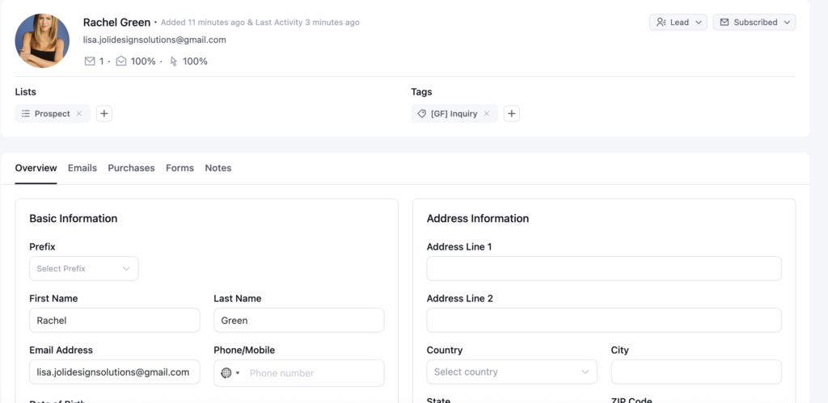Add a new tag with the plus button
The image size is (828, 403).
click(512, 113)
